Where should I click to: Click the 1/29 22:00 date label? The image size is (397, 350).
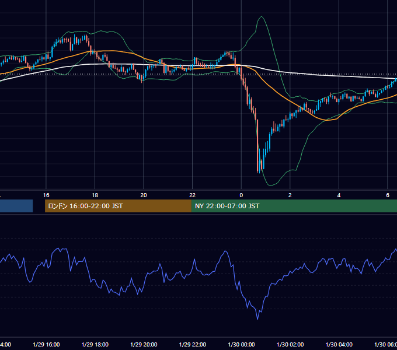(x=193, y=344)
